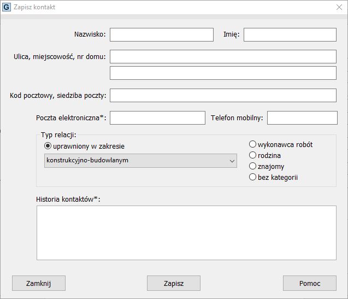Select the uprawniony w zakresie radio button

48,146
